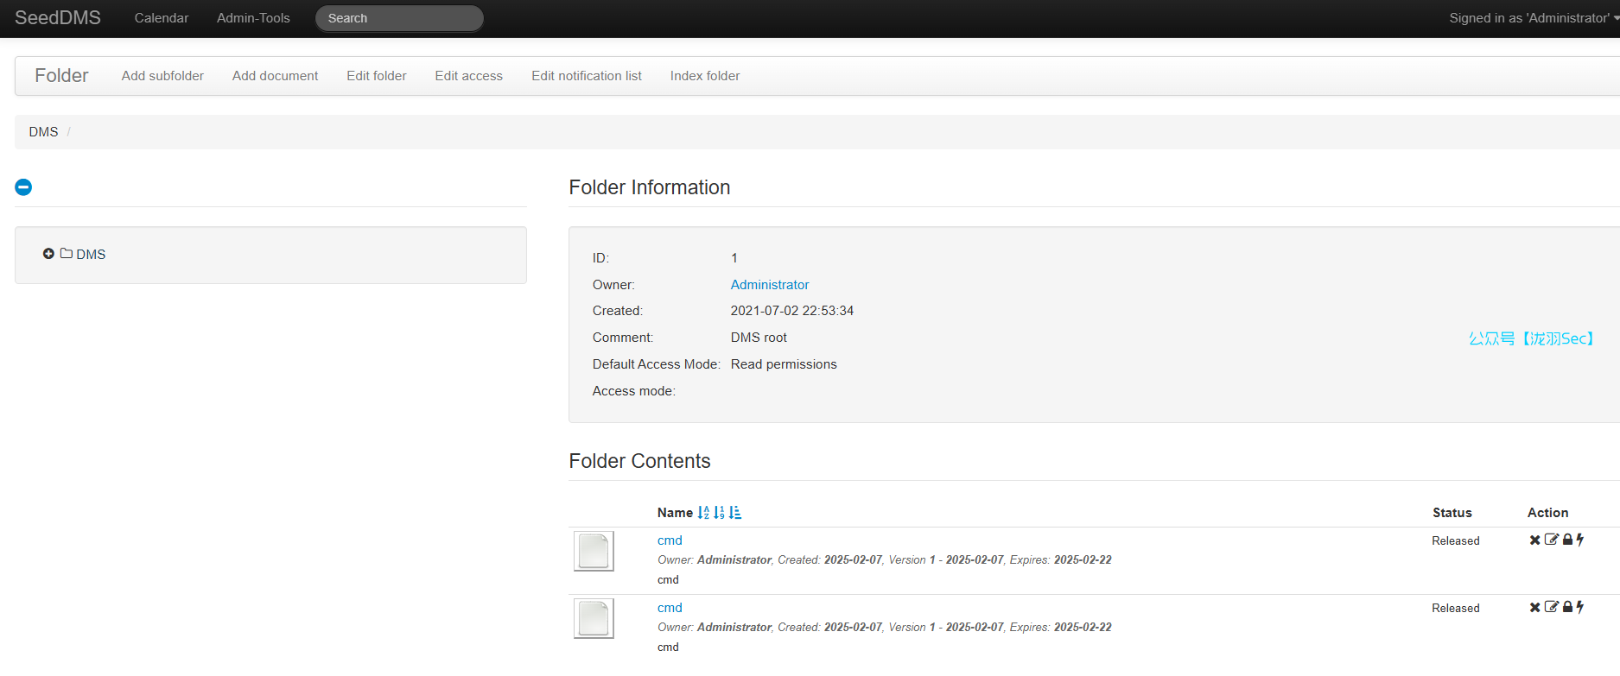Screen dimensions: 1620x676
Task: Collapse the folder tree with blue minus button
Action: pos(23,187)
